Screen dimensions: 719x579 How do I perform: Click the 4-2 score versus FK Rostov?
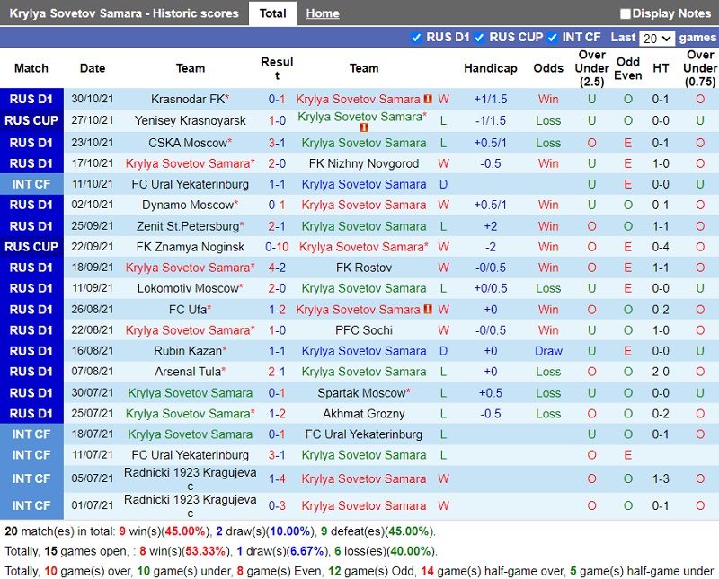click(x=277, y=268)
